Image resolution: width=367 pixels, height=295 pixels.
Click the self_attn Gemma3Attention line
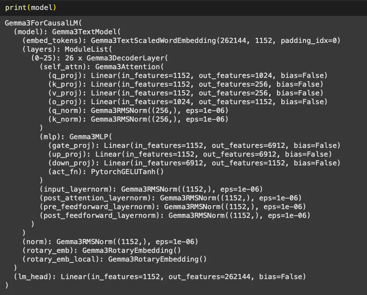pos(102,67)
